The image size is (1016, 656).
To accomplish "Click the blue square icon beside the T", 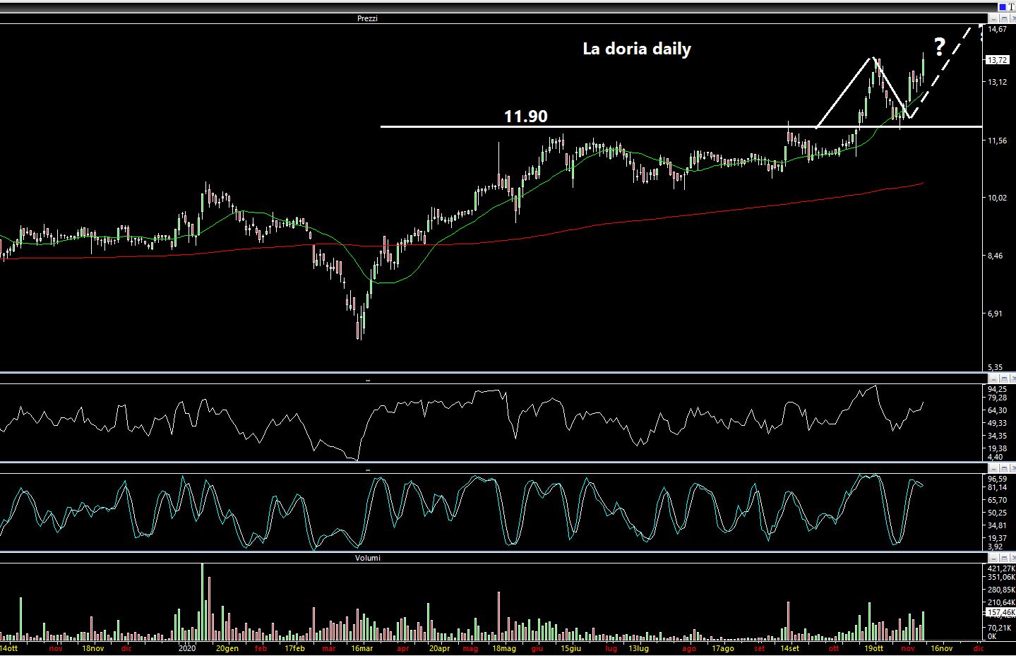I will 1003,7.
